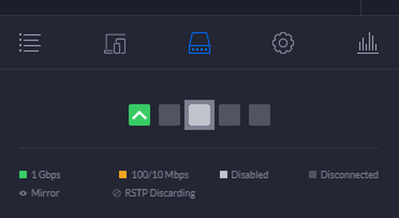This screenshot has width=399, height=218.
Task: Select the fifth port square
Action: tap(260, 115)
